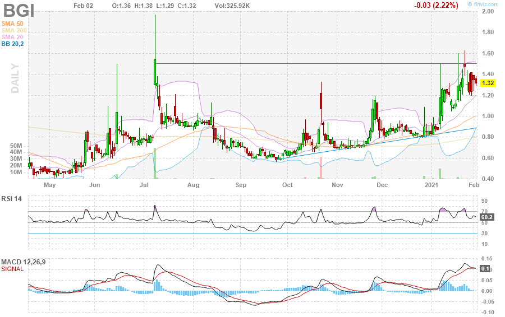Click the yellow 1.32 current price tag
Viewport: 505px width, 317px height.
[x=488, y=83]
